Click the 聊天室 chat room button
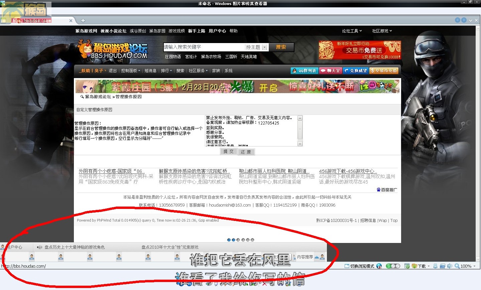The height and width of the screenshot is (290, 481). click(330, 71)
